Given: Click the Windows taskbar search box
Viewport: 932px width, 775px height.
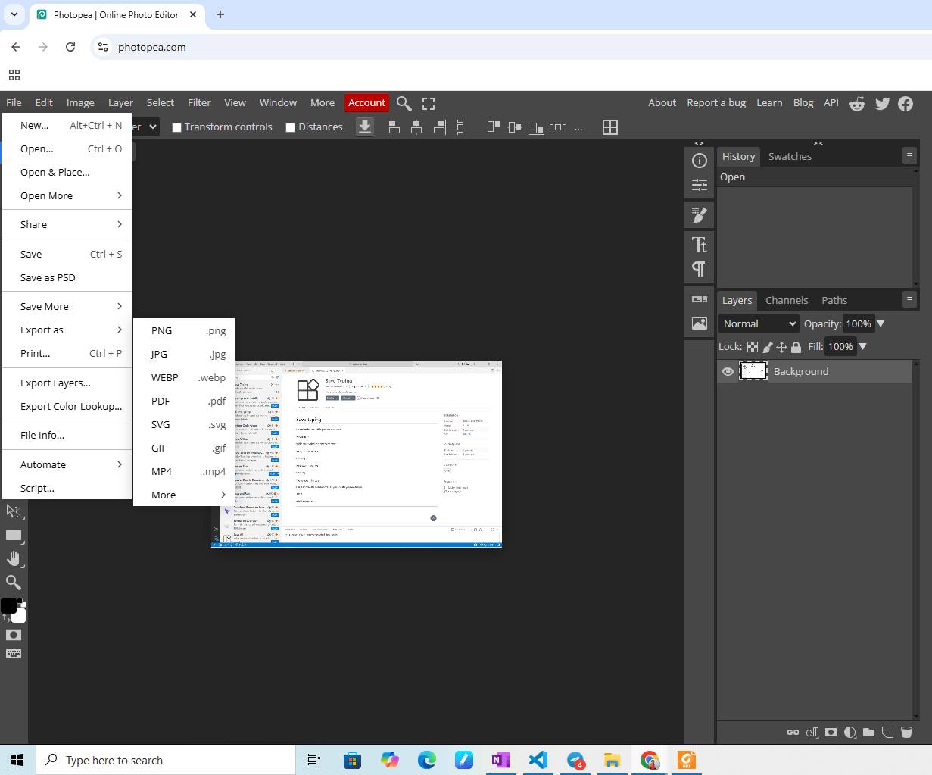Looking at the screenshot, I should [166, 760].
